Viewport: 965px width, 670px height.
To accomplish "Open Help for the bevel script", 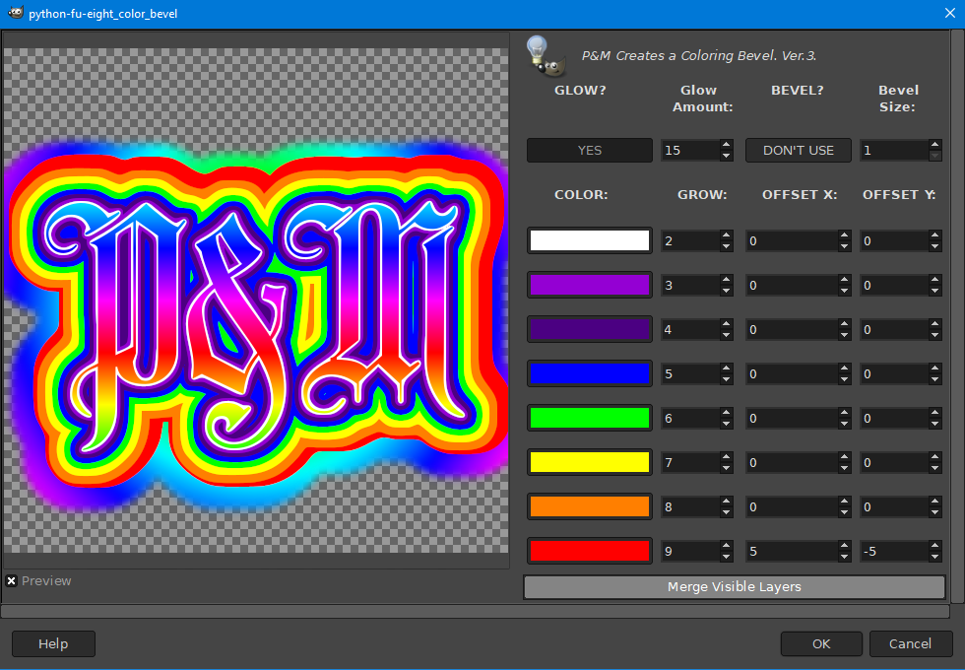I will tap(53, 644).
